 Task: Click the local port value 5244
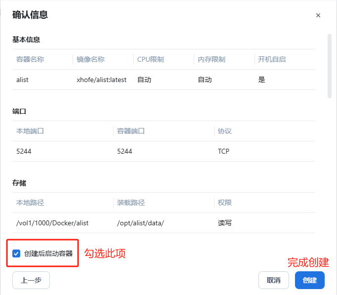24,152
